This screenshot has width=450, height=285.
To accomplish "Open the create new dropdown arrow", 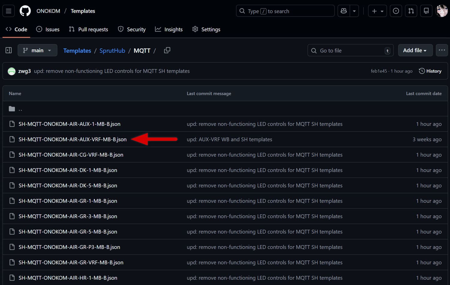I will coord(382,11).
